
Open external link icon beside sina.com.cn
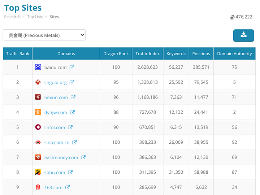[75, 142]
